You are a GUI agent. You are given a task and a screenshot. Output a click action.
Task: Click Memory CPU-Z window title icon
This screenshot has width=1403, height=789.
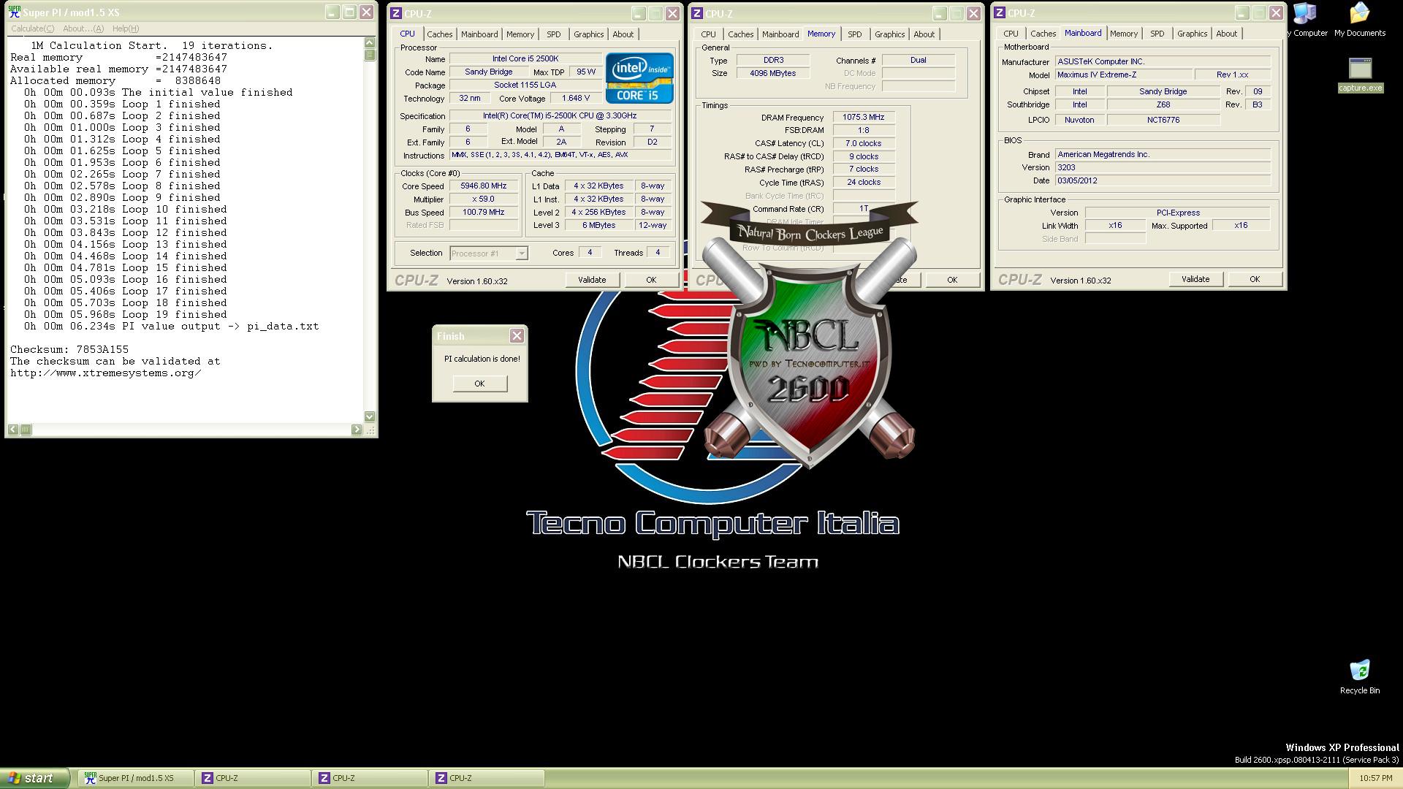[696, 13]
